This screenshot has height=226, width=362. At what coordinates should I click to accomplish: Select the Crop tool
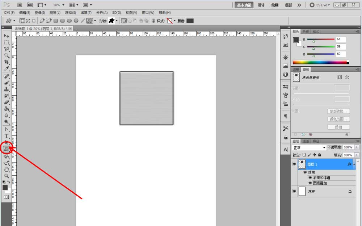click(x=7, y=62)
